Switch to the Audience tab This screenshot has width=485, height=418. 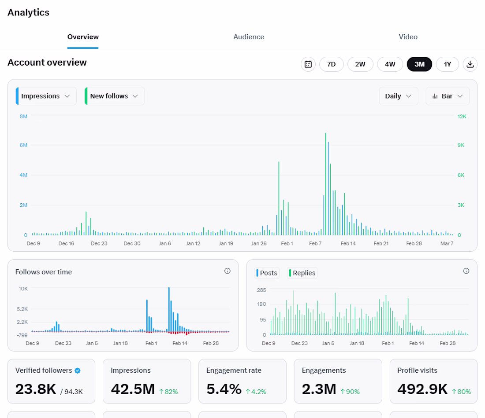tap(249, 37)
